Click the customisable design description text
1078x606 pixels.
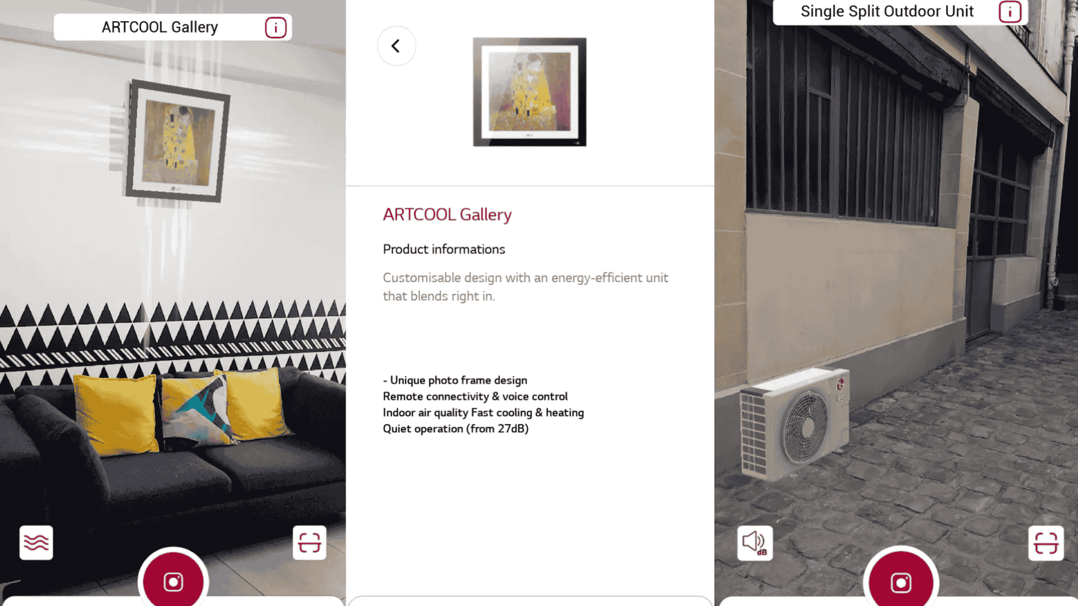click(526, 287)
